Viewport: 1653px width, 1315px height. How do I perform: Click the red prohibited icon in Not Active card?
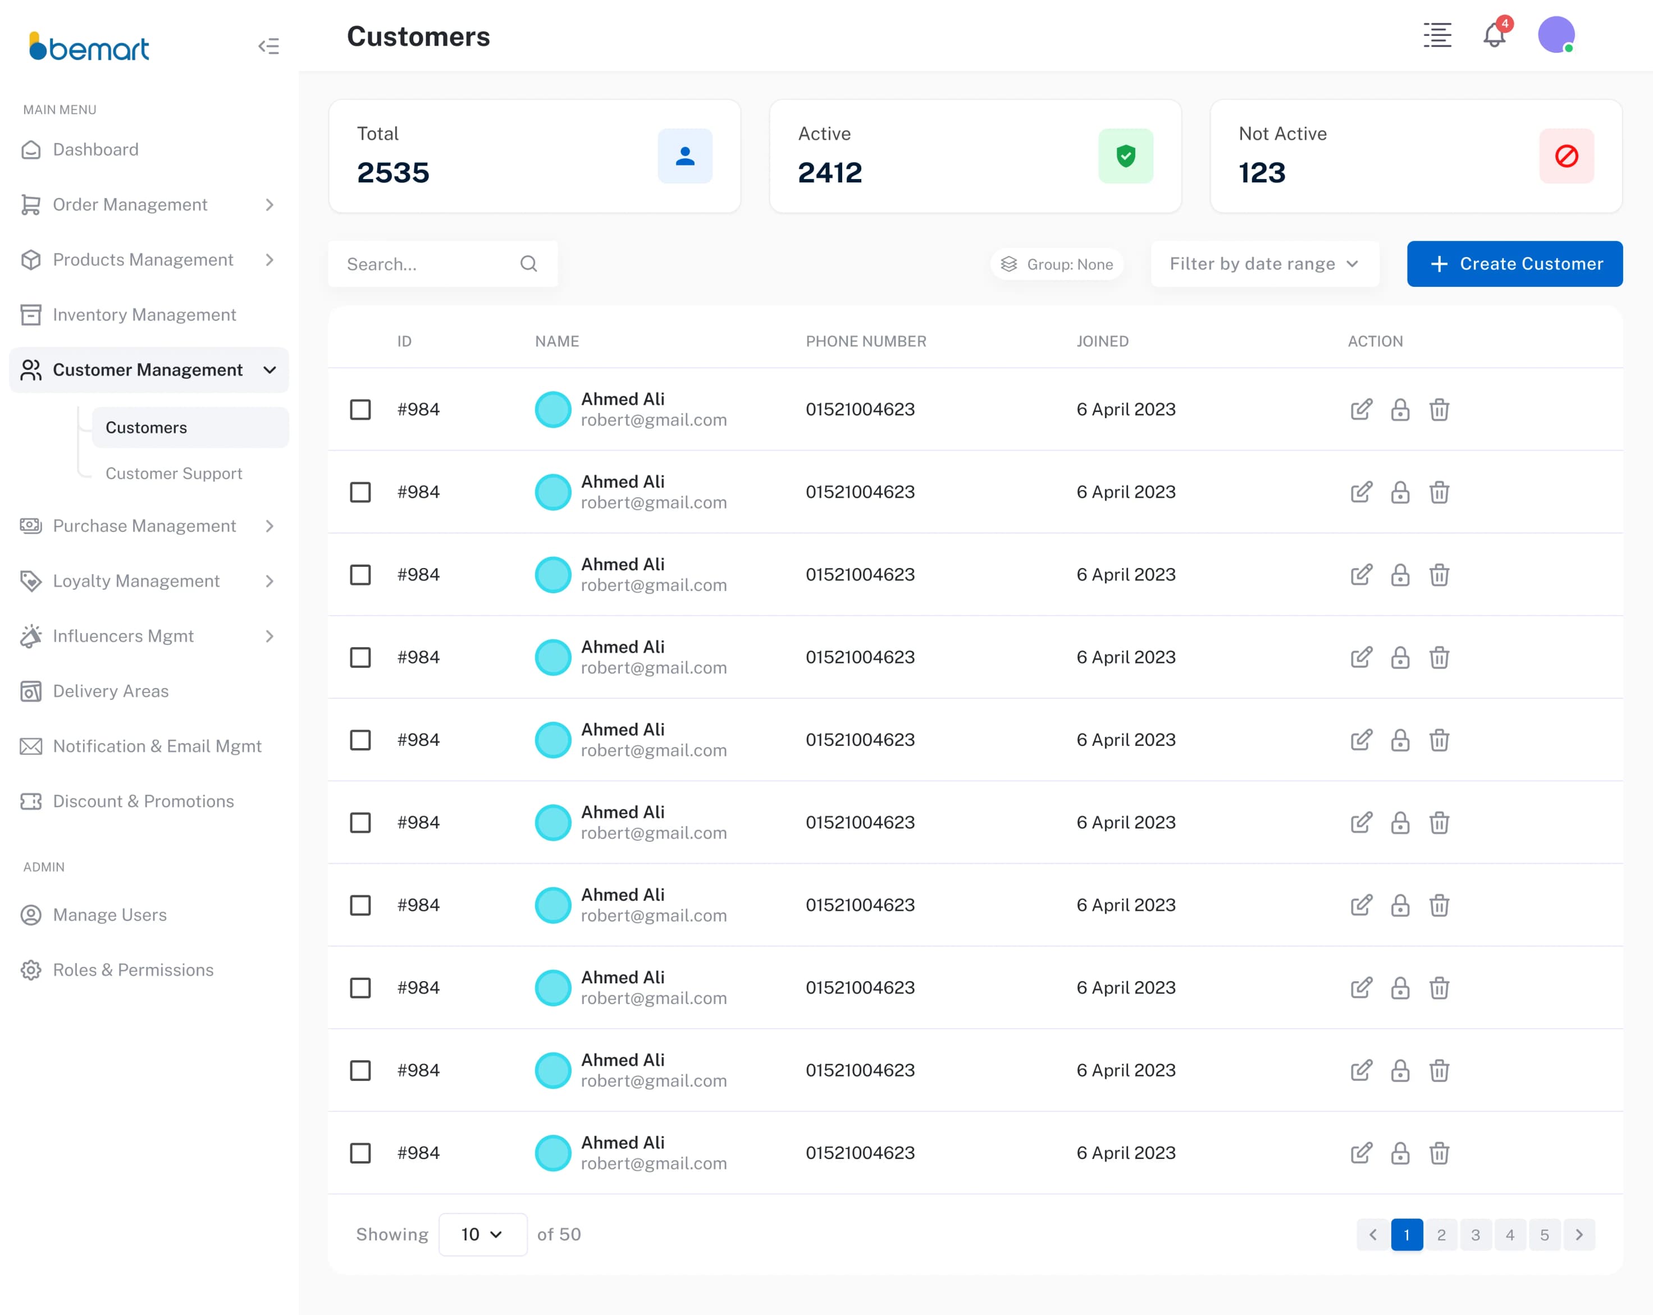1567,155
